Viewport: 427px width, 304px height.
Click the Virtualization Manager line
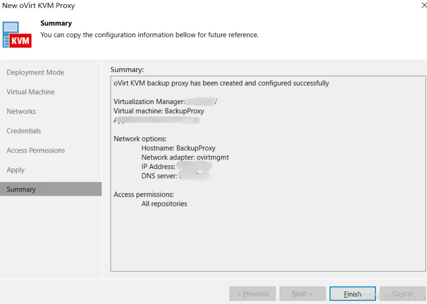coord(165,102)
